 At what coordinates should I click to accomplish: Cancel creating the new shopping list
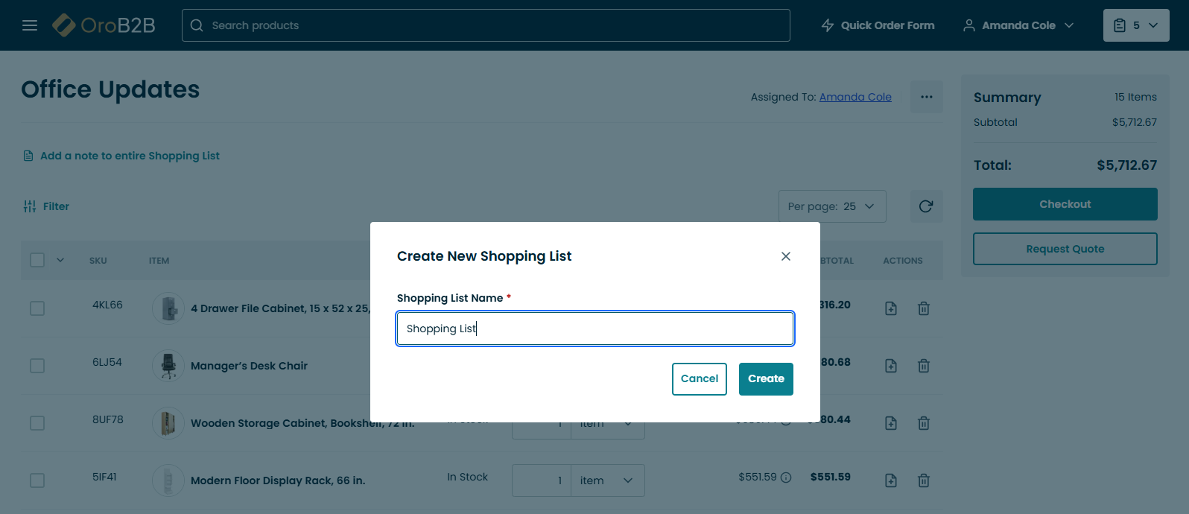click(x=699, y=378)
